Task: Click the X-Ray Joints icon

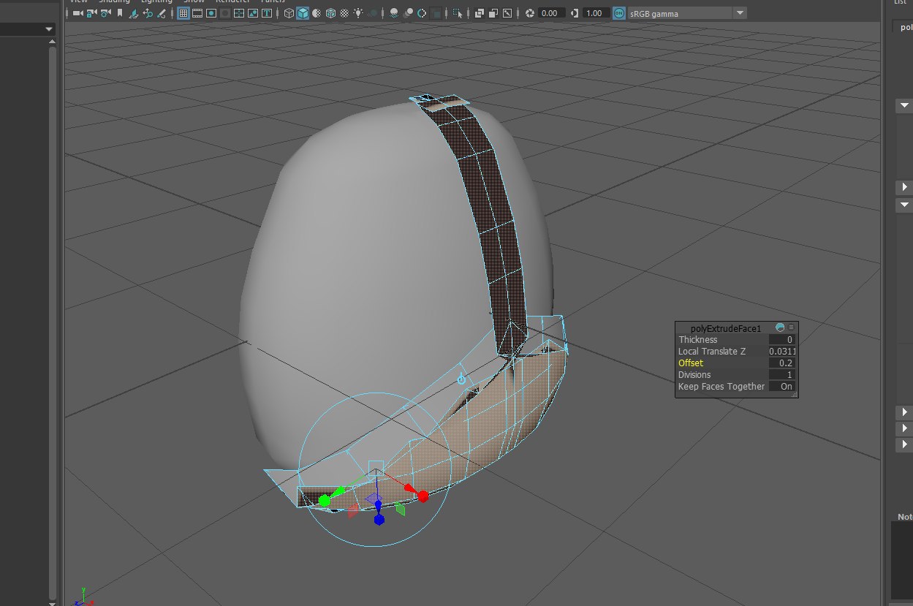Action: tap(507, 13)
